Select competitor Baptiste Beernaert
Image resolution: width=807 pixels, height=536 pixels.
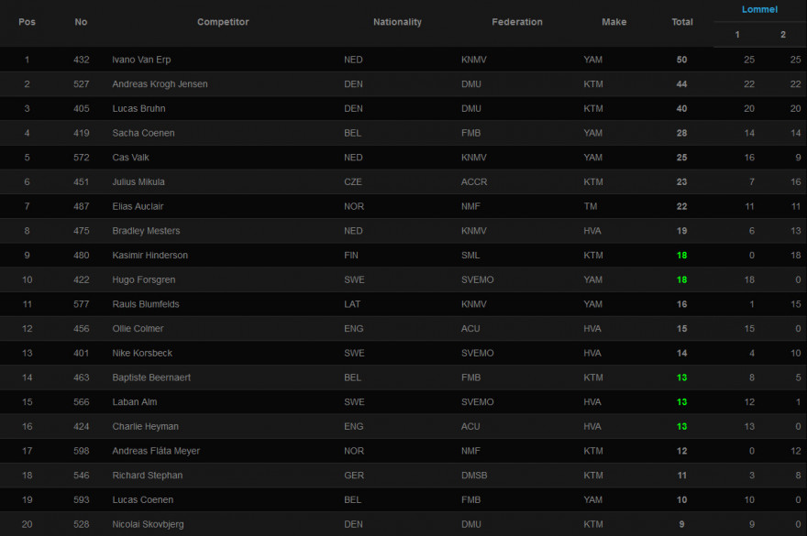pos(151,377)
